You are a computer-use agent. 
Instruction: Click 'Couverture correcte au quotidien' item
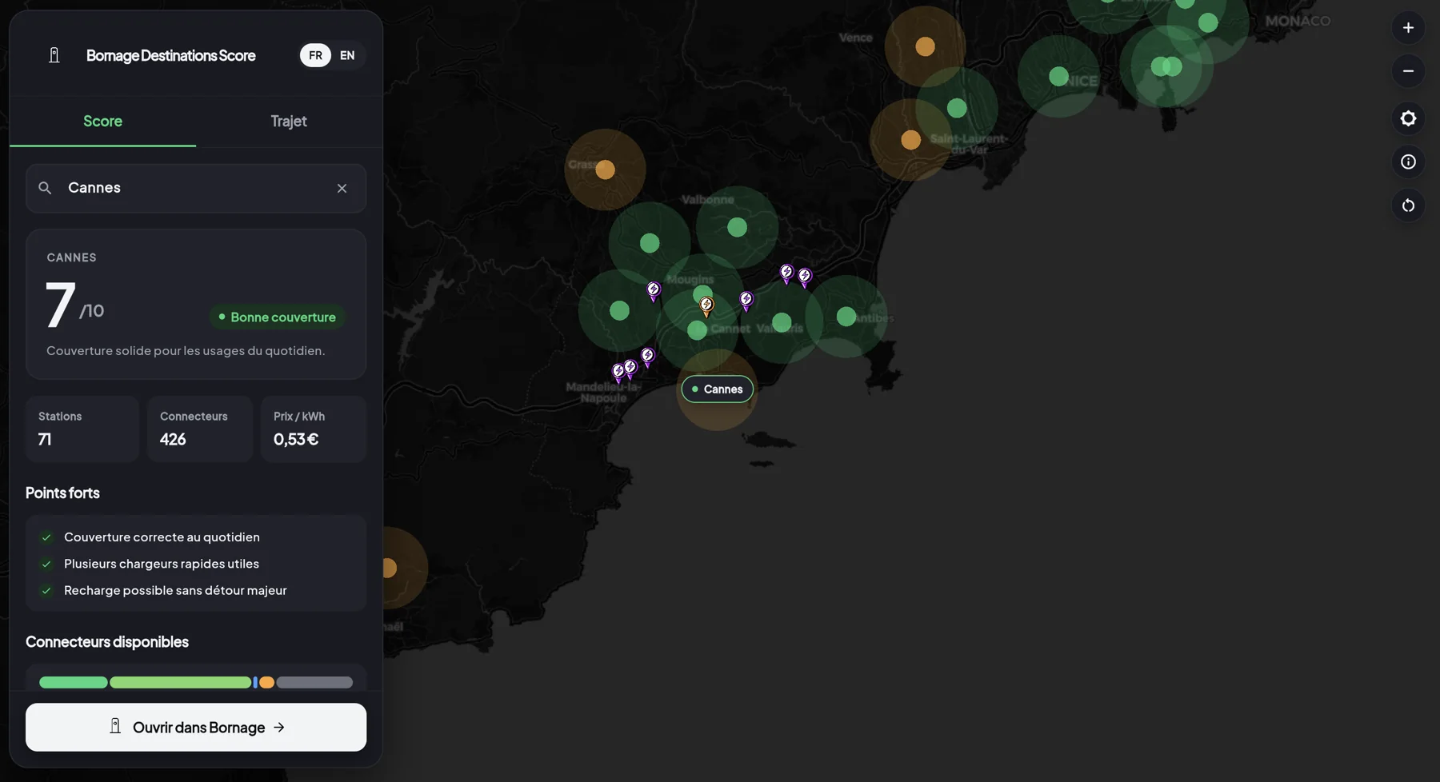tap(162, 537)
